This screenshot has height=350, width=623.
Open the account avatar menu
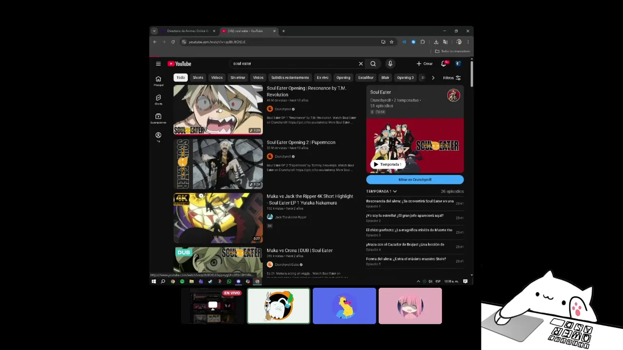458,64
